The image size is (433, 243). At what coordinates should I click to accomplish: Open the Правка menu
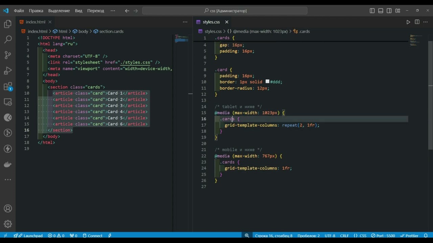pos(36,11)
